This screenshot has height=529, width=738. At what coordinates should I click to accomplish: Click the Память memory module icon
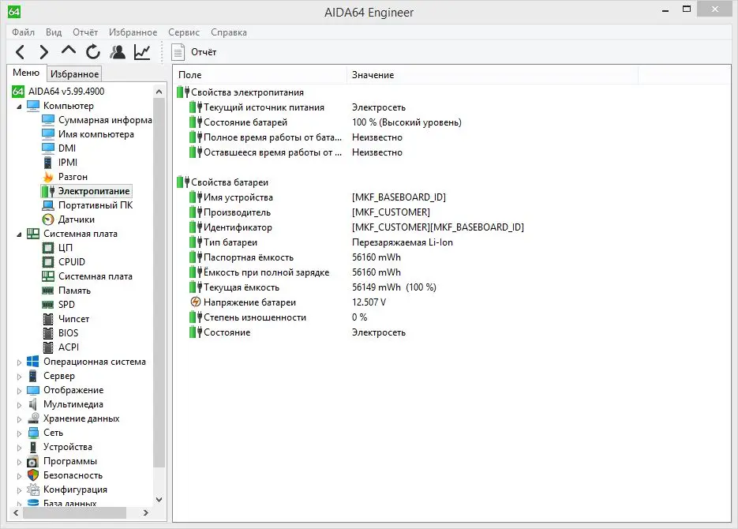tap(48, 291)
